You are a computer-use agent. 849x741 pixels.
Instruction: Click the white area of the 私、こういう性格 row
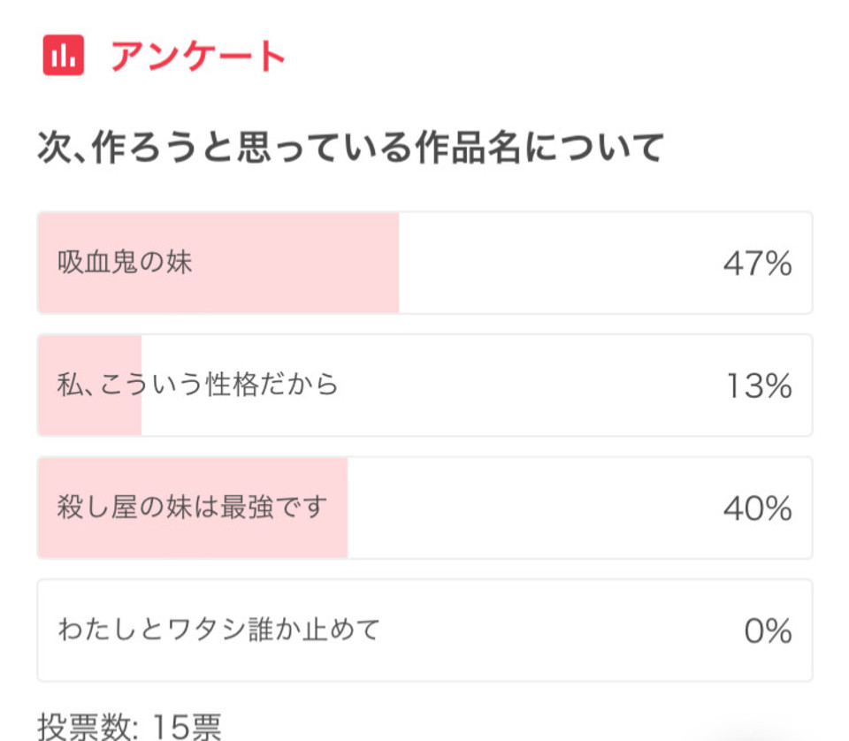(531, 385)
